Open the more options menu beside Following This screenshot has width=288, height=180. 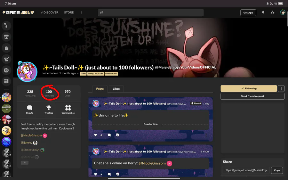click(x=281, y=88)
